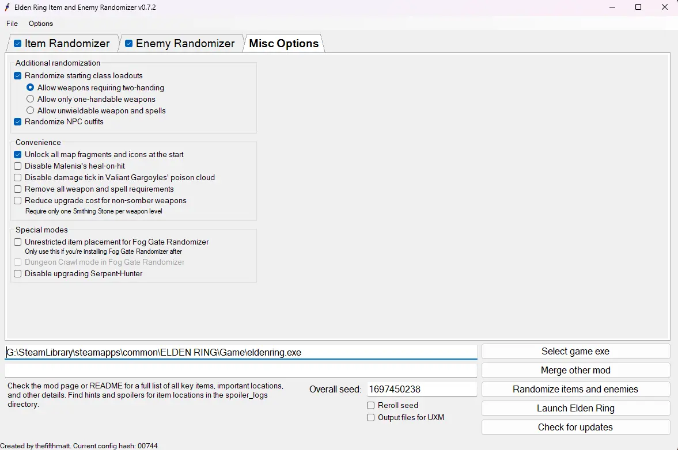Image resolution: width=678 pixels, height=450 pixels.
Task: Click the empty merge mod path field
Action: coord(241,371)
